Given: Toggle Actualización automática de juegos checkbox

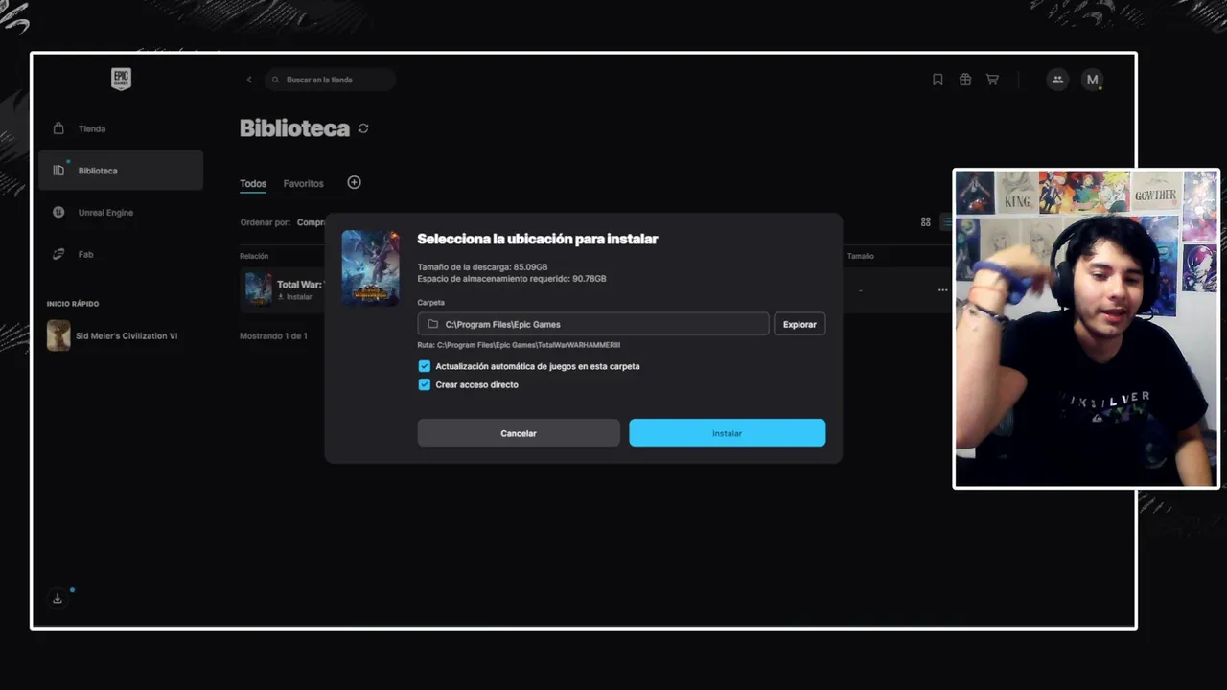Looking at the screenshot, I should point(425,366).
